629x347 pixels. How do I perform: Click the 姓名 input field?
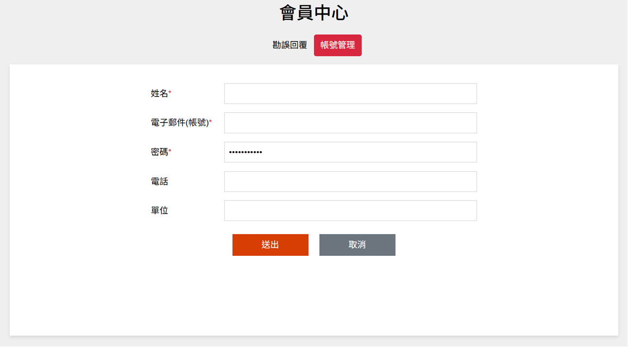(350, 94)
